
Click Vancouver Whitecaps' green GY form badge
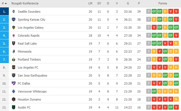154,91
